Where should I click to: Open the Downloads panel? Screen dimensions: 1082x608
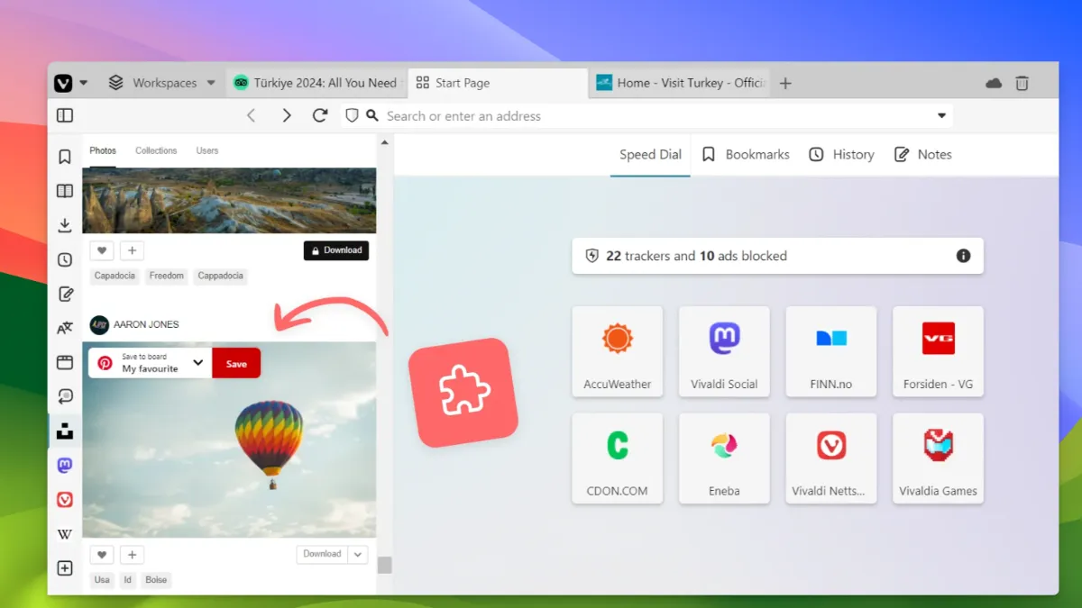pos(65,225)
